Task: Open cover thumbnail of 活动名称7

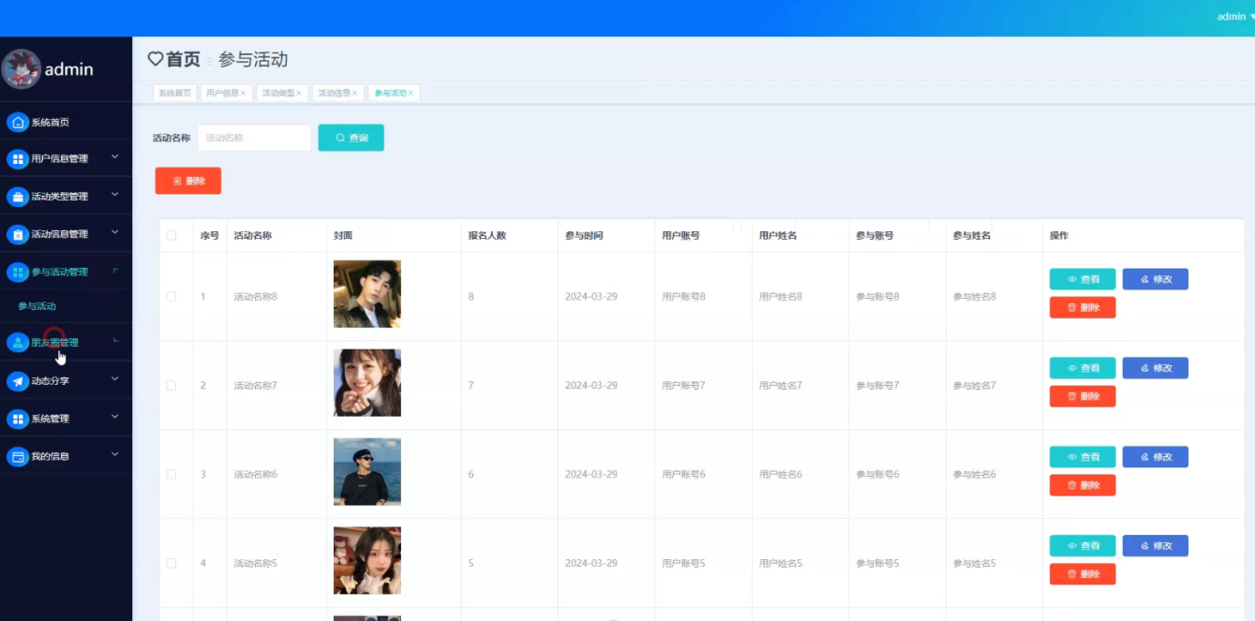Action: tap(367, 383)
